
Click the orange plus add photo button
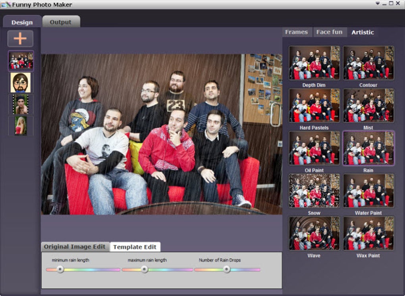20,39
